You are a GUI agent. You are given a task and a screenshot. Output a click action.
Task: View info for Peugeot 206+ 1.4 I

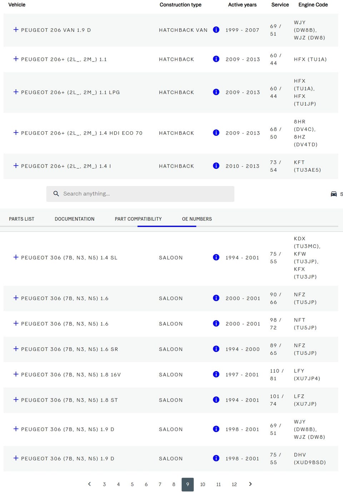click(216, 166)
